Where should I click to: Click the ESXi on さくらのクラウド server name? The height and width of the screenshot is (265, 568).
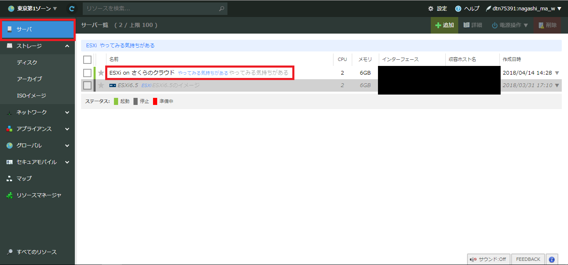click(142, 73)
